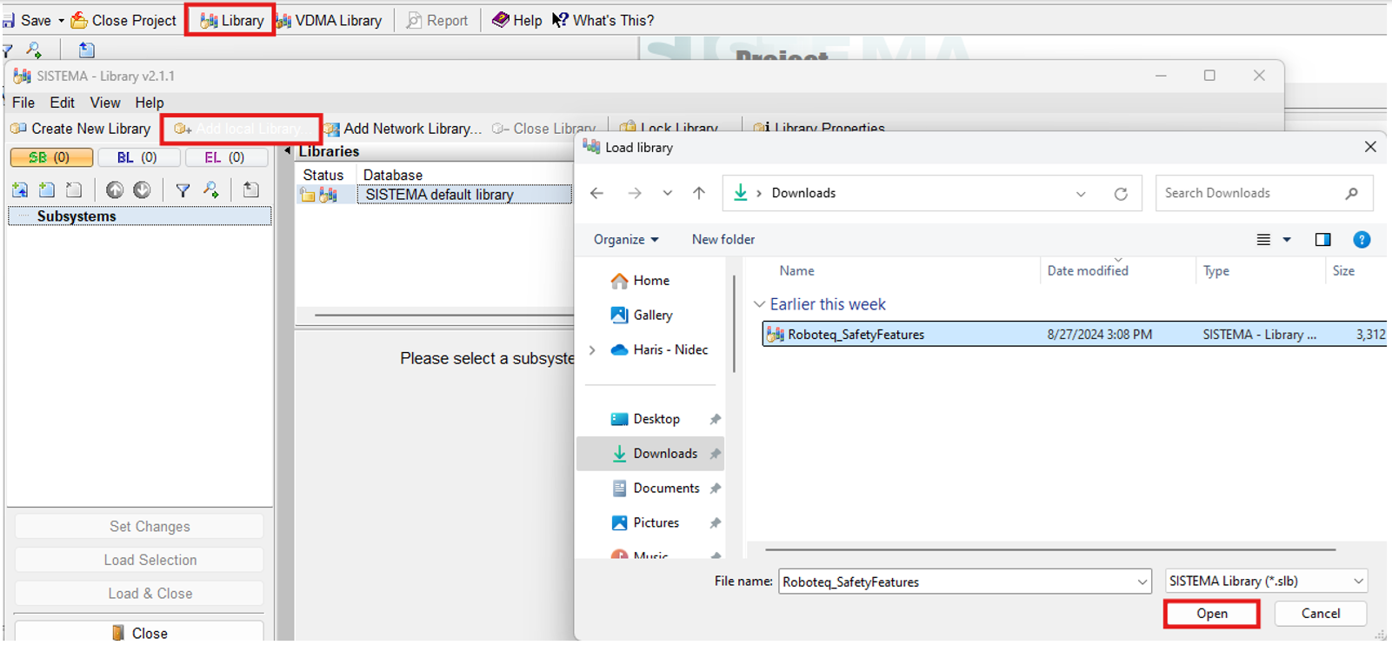The image size is (1392, 645).
Task: Select the SB (0) subsystem toggle
Action: point(51,157)
